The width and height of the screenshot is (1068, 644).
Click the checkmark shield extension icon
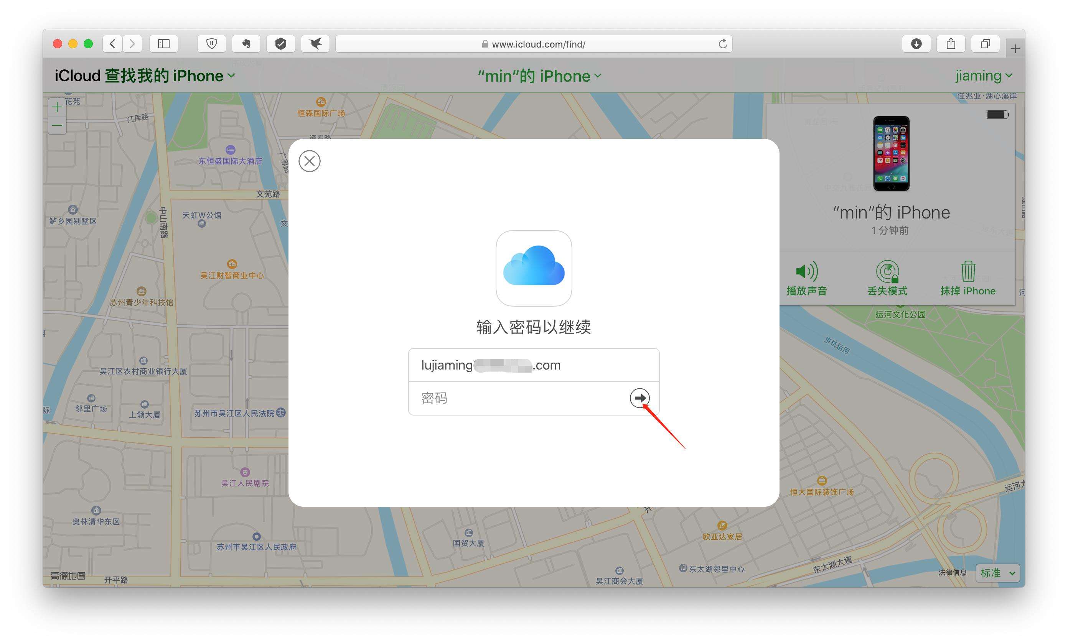(x=281, y=44)
